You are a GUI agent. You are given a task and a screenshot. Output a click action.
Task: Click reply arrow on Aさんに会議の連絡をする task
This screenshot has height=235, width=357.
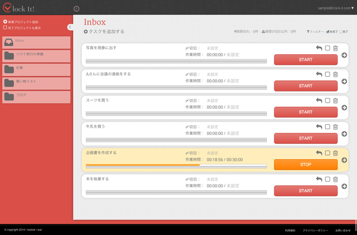319,74
